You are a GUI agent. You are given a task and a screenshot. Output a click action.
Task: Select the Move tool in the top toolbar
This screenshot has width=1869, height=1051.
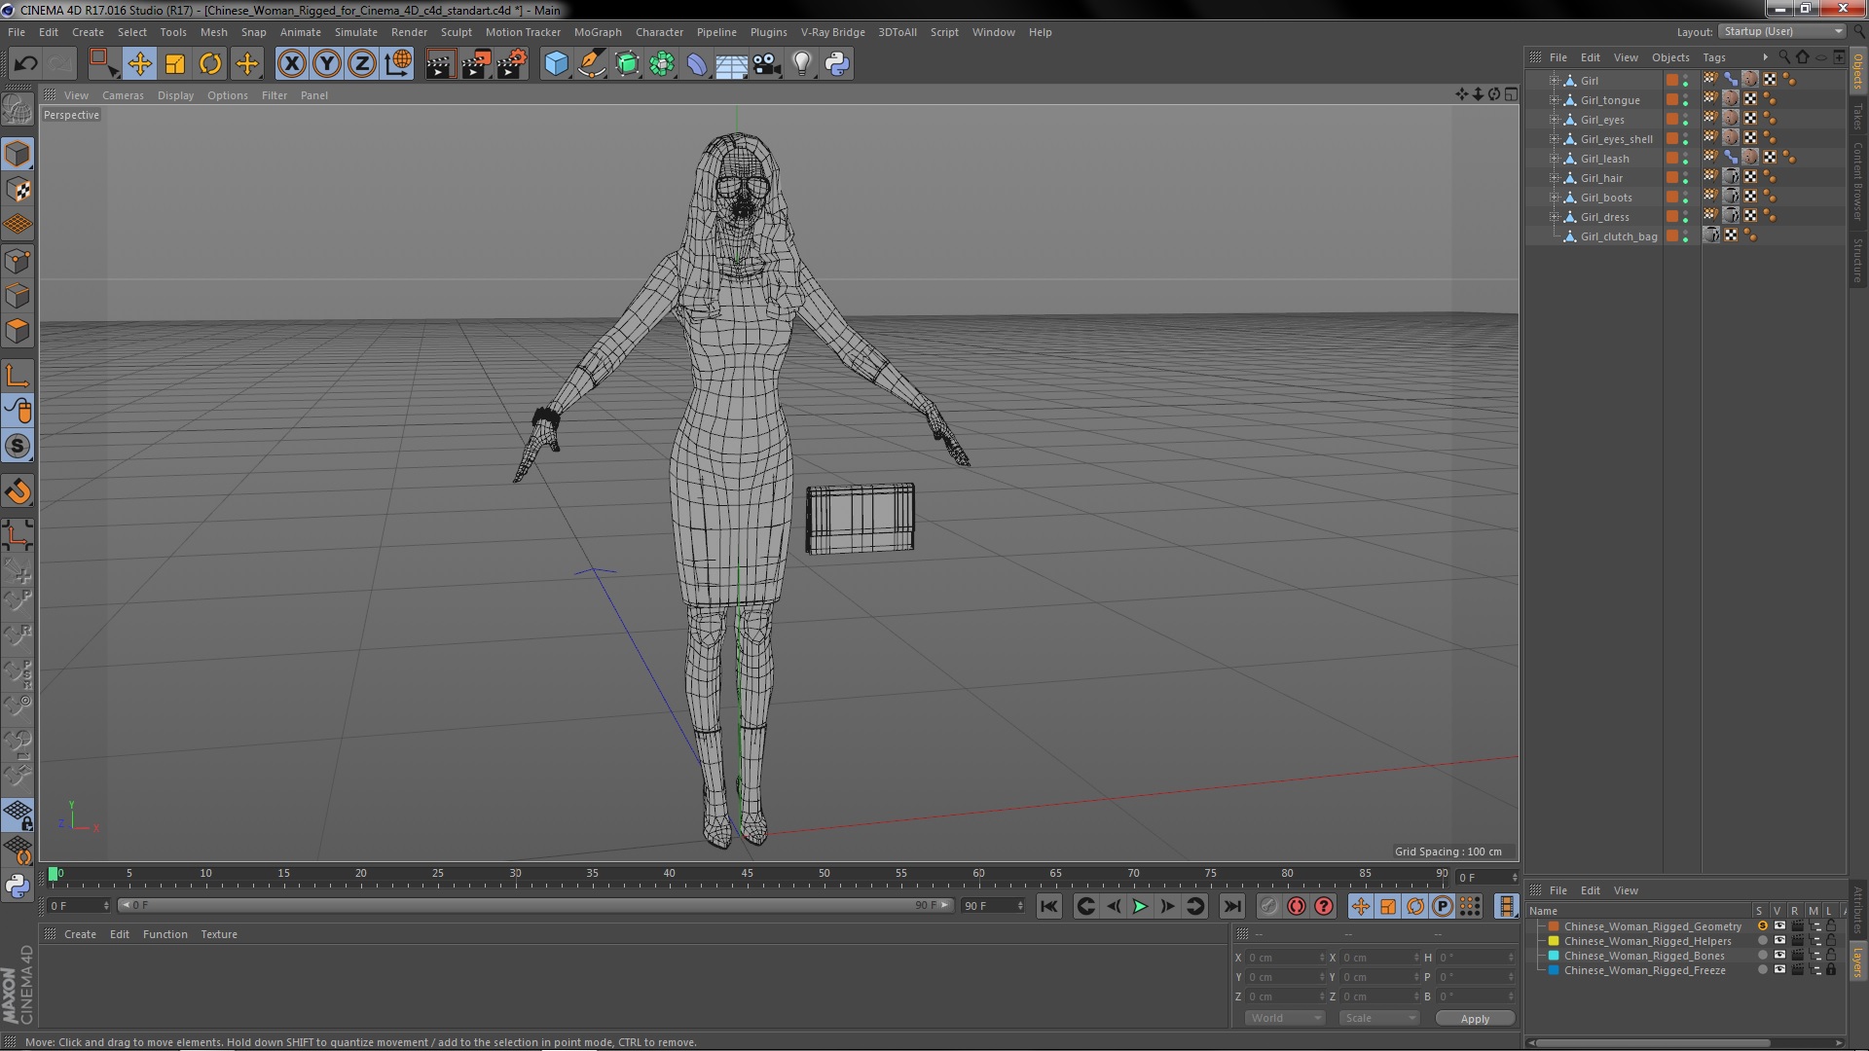pyautogui.click(x=139, y=64)
